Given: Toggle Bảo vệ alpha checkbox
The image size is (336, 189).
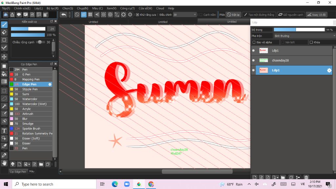Looking at the screenshot, I should (254, 42).
